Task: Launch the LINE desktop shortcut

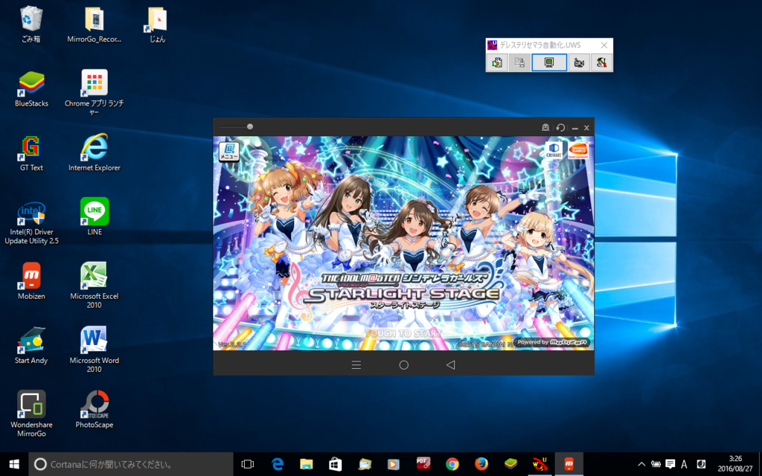Action: [95, 217]
